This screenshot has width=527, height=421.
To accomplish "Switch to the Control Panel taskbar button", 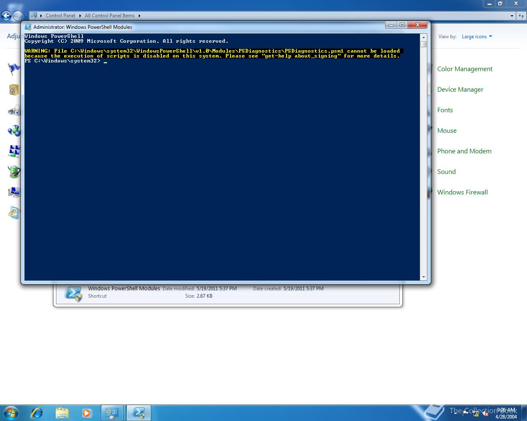I will (x=112, y=412).
